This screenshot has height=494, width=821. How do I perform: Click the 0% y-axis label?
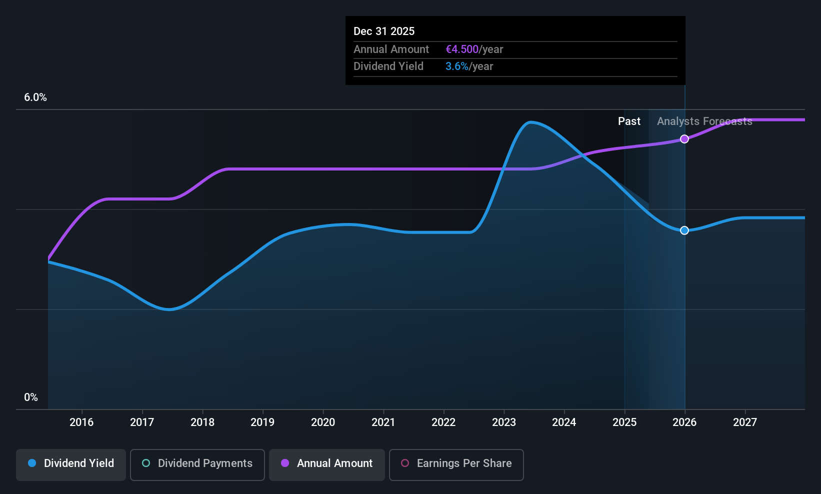point(31,397)
